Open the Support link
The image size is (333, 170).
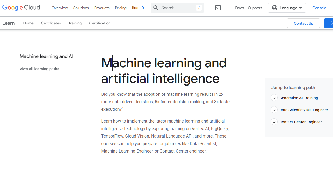pos(255,8)
